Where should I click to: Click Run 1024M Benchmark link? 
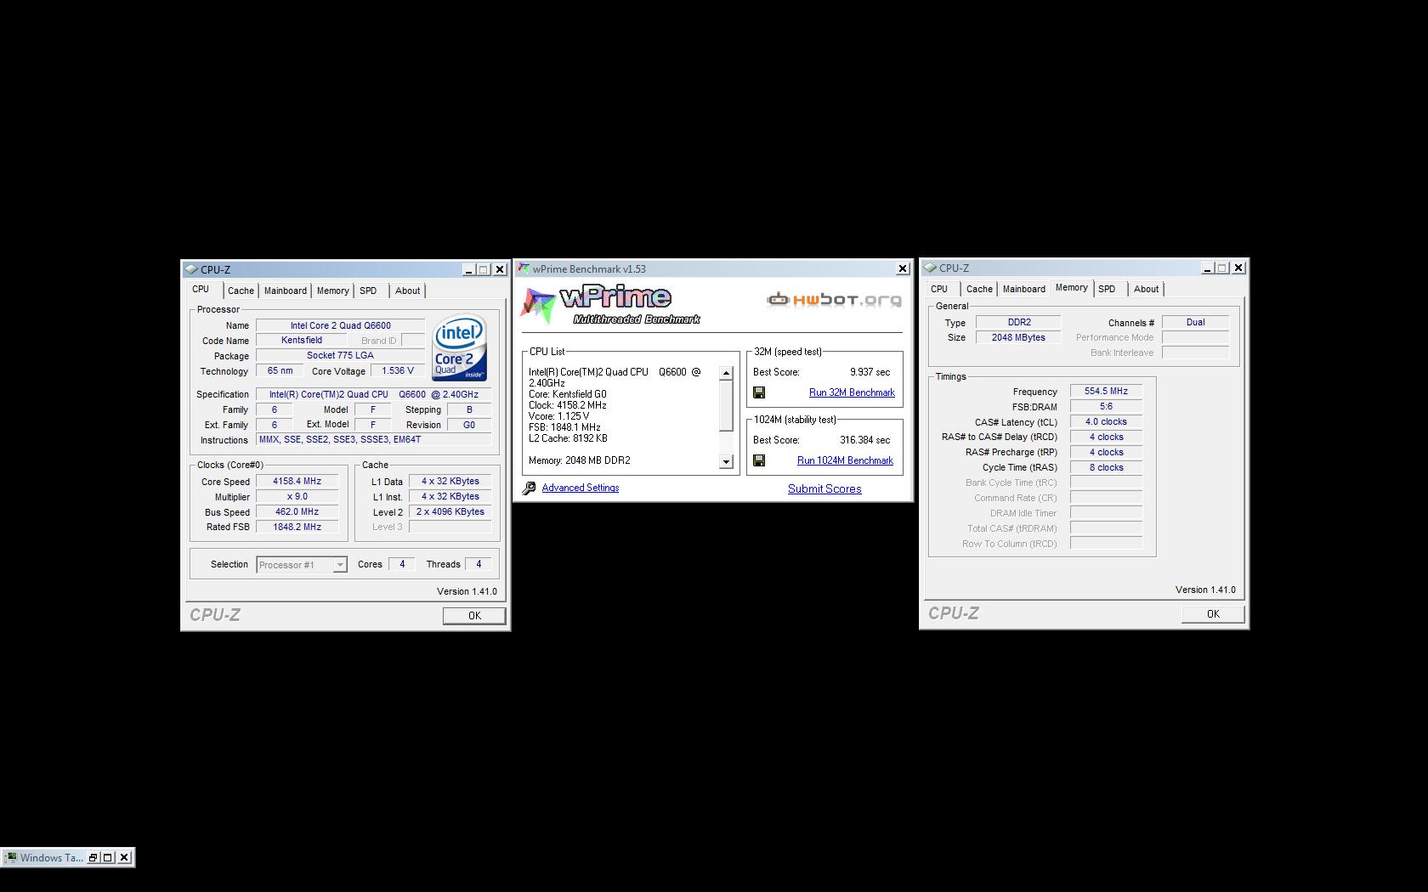pos(845,460)
